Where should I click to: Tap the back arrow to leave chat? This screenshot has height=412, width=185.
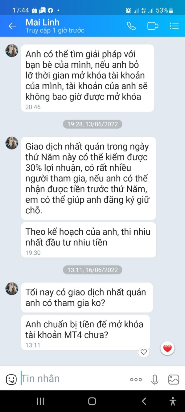click(12, 26)
